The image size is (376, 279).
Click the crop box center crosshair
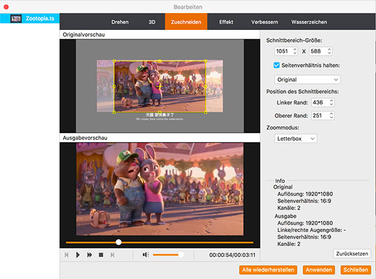pos(160,86)
